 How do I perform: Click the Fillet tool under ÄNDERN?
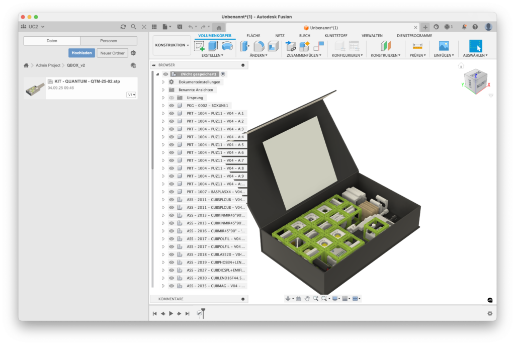pyautogui.click(x=259, y=46)
